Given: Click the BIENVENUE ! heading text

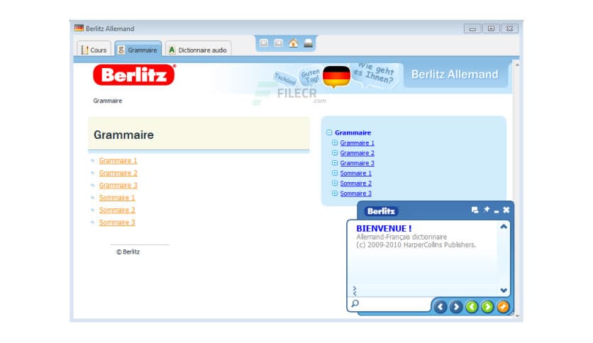Looking at the screenshot, I should click(384, 228).
